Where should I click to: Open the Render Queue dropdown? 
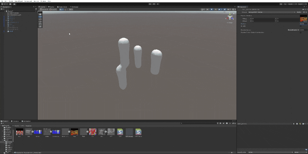293,30
